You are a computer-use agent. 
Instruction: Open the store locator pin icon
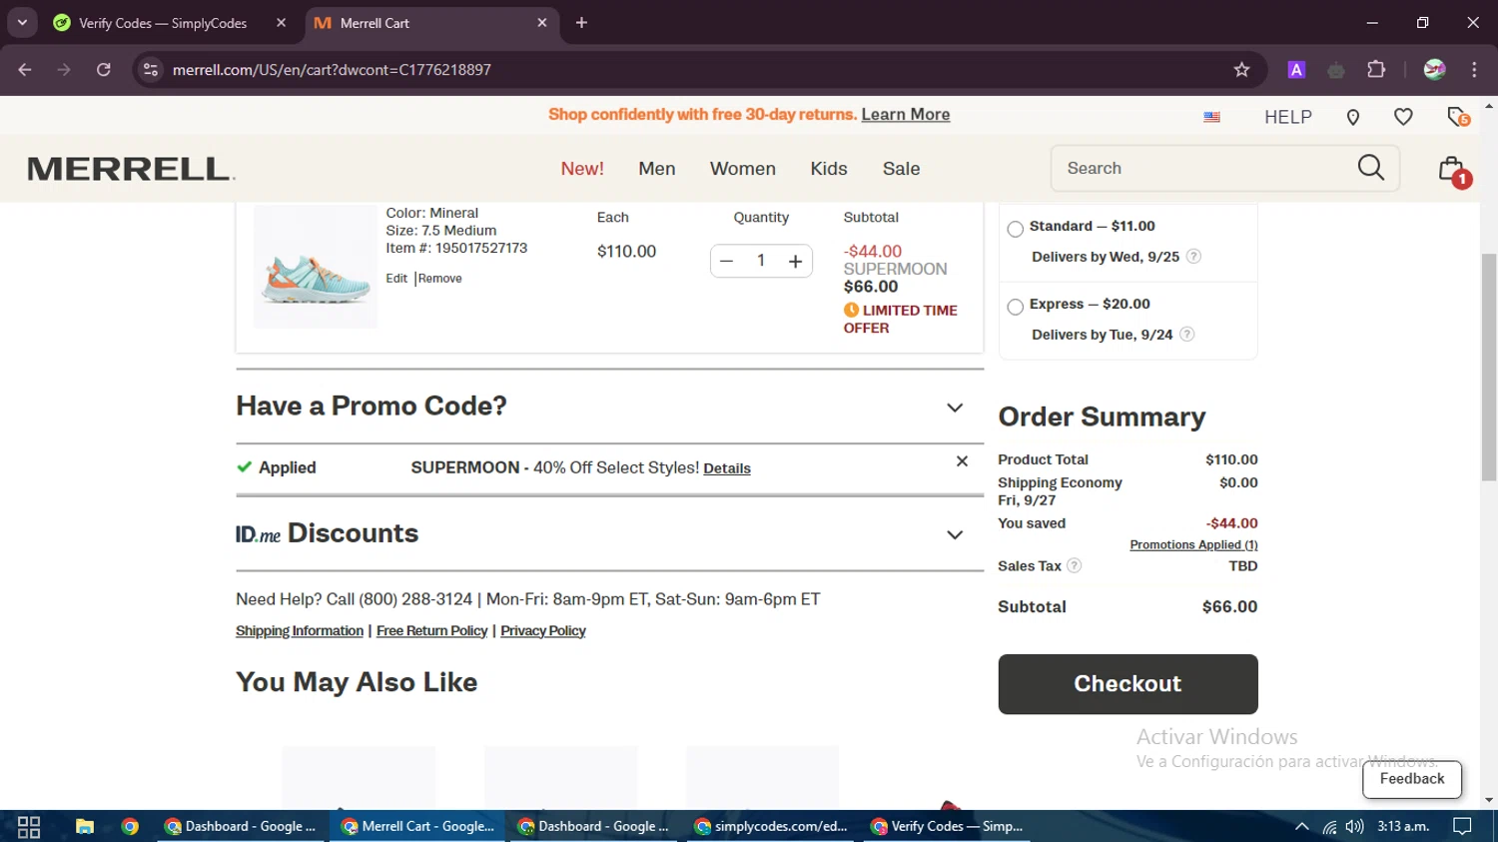click(x=1353, y=117)
